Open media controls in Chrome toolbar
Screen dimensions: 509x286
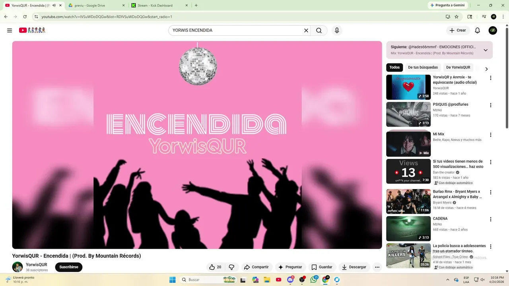click(484, 17)
